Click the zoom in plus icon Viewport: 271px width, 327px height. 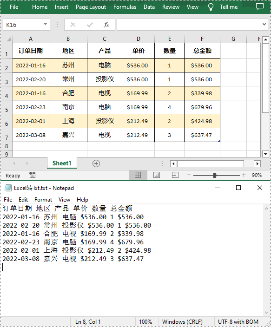[244, 175]
